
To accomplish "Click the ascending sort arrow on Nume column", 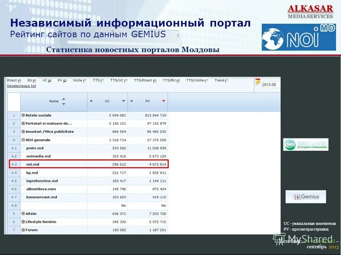I will pos(64,99).
